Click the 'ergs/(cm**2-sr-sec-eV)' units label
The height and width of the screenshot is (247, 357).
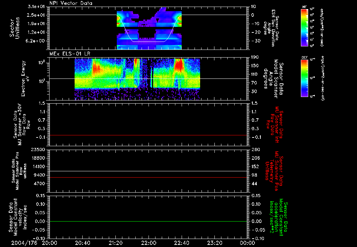[322, 78]
